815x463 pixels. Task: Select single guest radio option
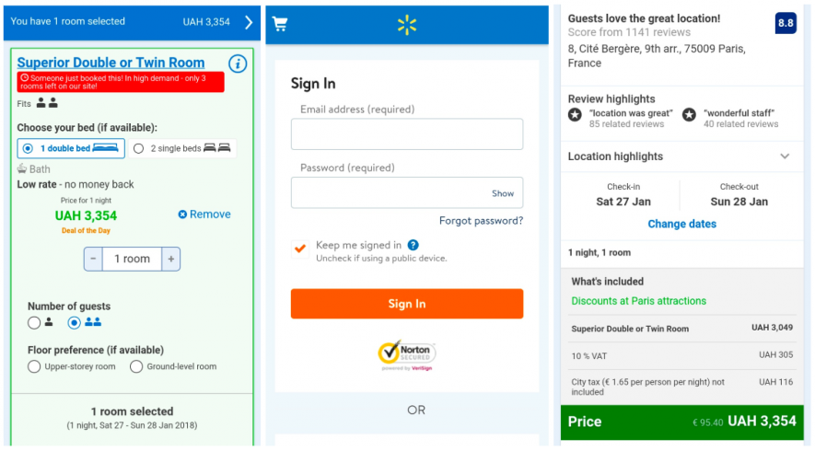tap(34, 323)
